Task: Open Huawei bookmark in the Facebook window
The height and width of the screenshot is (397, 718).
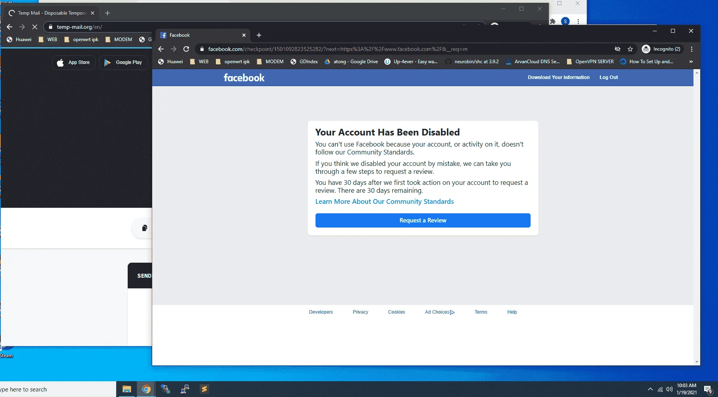Action: [170, 62]
